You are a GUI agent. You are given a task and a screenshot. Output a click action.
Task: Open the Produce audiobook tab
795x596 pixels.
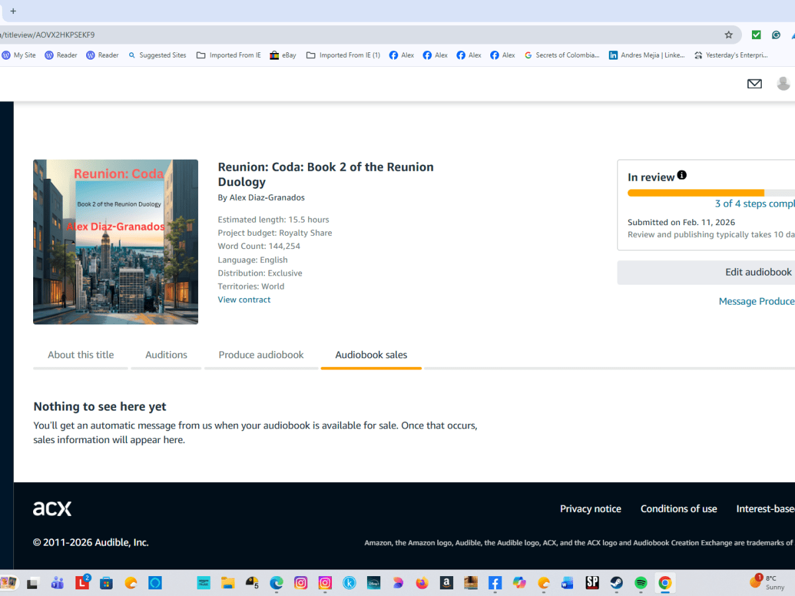click(x=261, y=355)
